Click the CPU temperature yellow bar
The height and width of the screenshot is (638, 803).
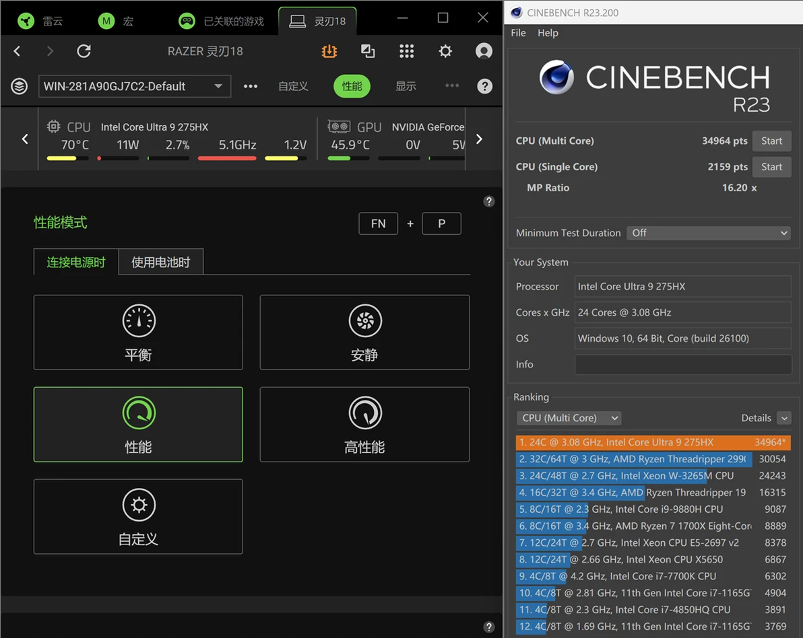67,158
